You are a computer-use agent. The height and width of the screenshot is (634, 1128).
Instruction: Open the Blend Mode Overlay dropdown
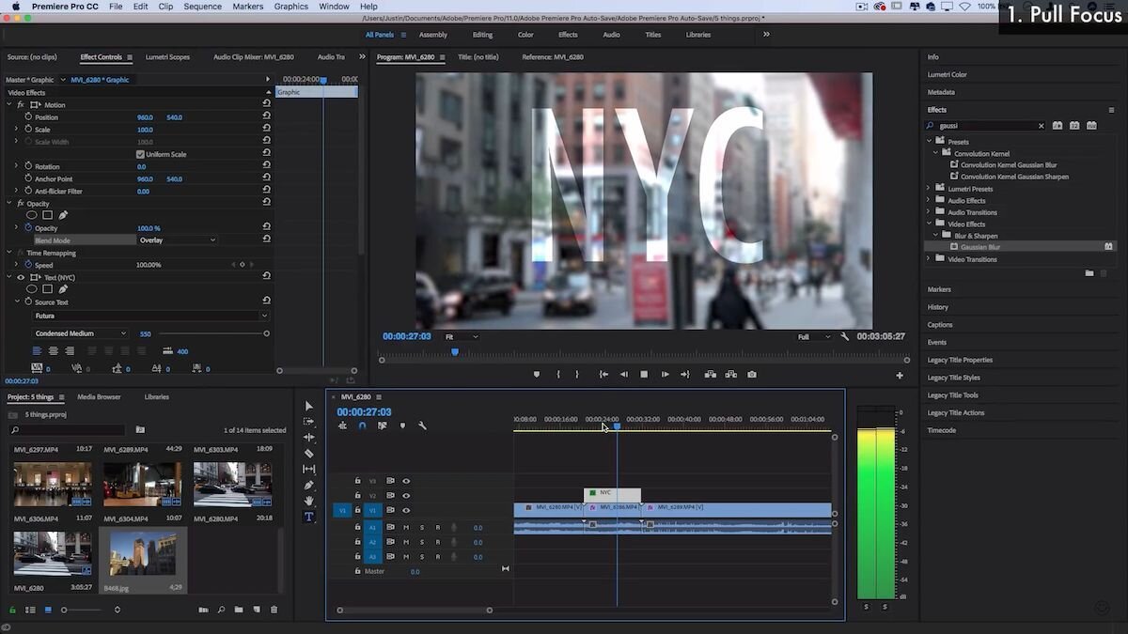(177, 240)
